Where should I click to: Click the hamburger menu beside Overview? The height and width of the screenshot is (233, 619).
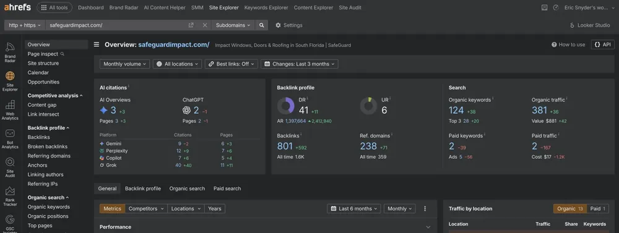tap(97, 44)
